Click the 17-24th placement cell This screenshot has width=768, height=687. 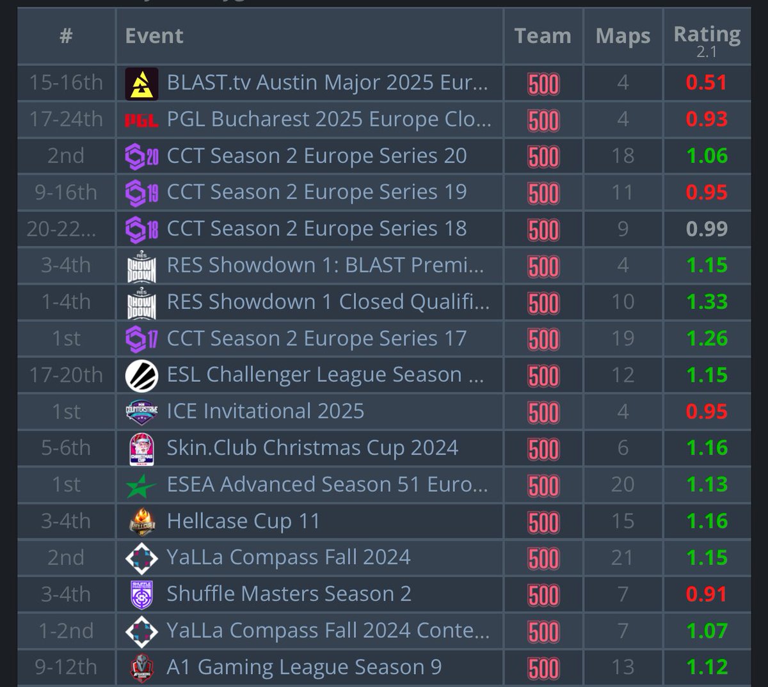point(66,119)
